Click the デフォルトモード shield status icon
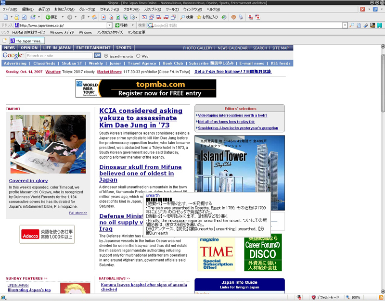This screenshot has height=301, width=385. coord(325,297)
